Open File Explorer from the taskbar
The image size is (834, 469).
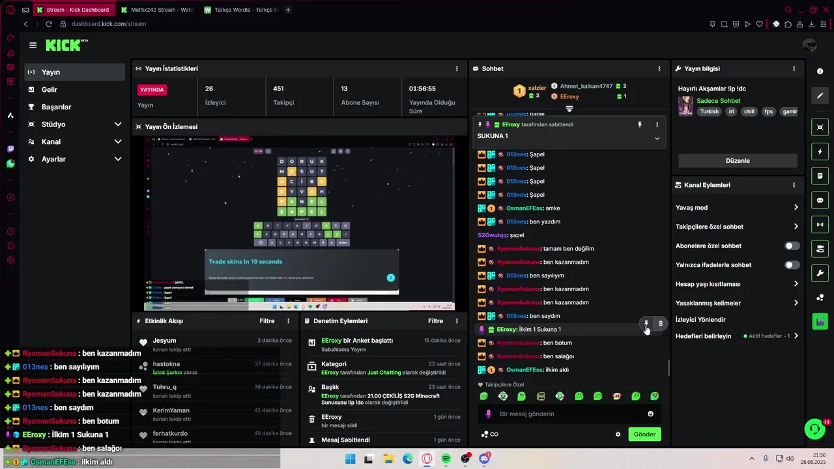tap(388, 459)
